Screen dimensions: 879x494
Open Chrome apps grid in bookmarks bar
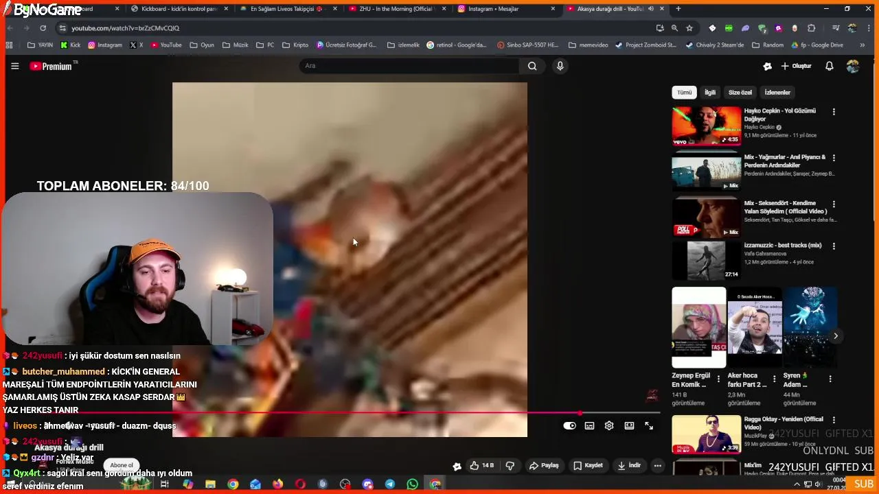pos(9,45)
